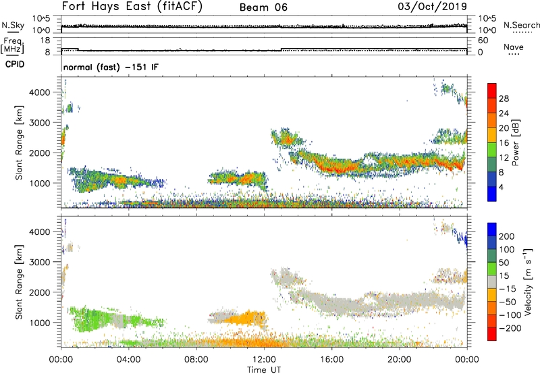Click the '20:00' time tick label
The width and height of the screenshot is (540, 374).
(399, 360)
